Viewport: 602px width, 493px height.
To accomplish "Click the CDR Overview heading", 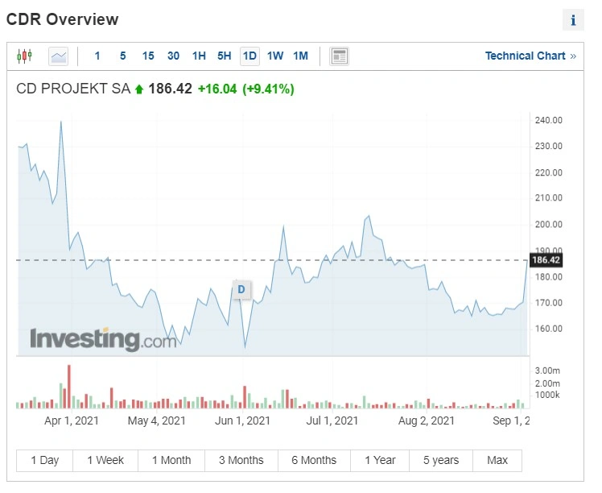I will click(63, 19).
